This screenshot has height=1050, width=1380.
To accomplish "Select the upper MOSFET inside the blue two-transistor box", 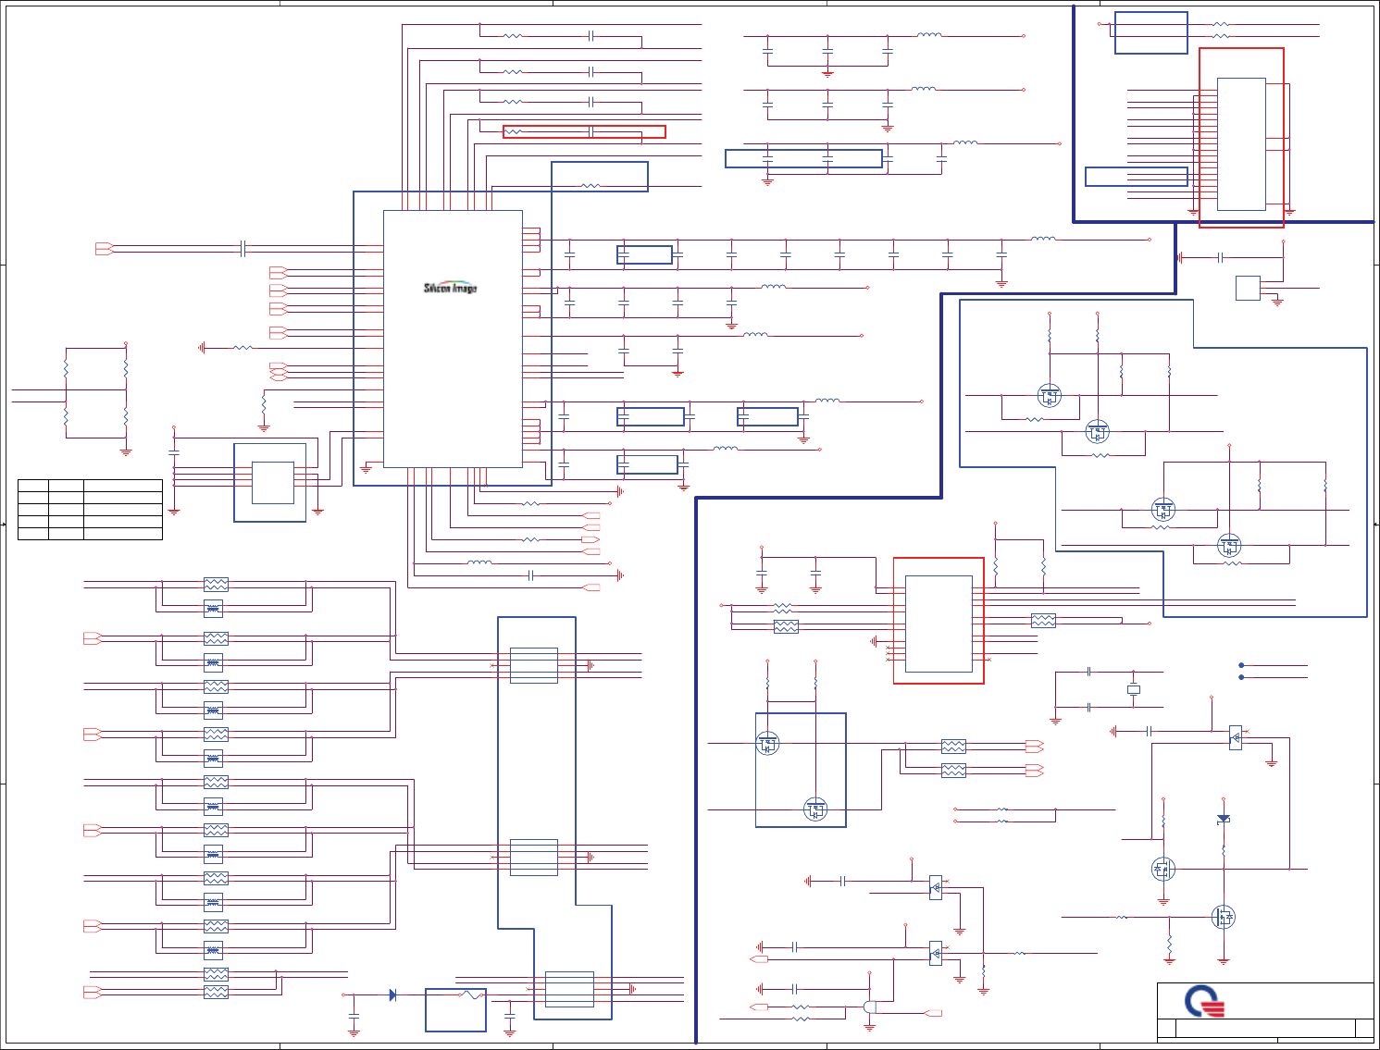I will [767, 743].
